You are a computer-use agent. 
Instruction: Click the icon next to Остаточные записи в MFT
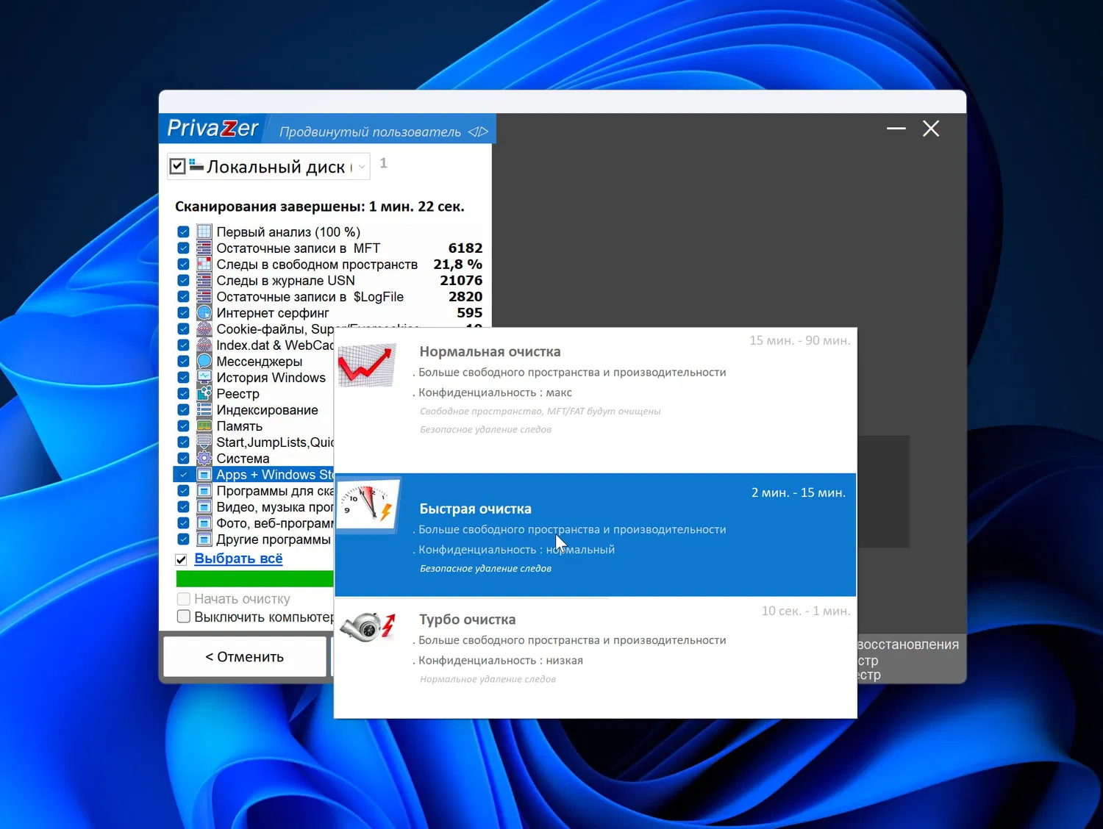point(204,248)
